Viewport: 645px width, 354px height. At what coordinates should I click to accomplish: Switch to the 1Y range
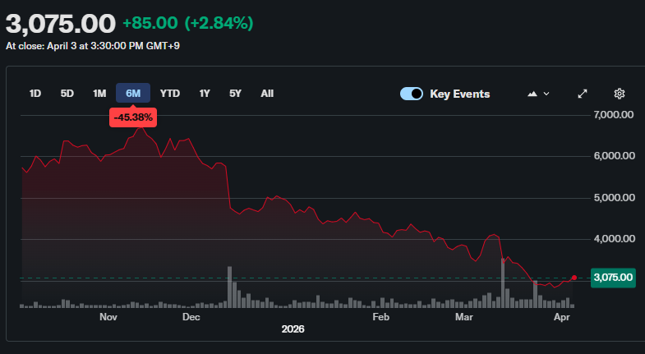coord(205,94)
